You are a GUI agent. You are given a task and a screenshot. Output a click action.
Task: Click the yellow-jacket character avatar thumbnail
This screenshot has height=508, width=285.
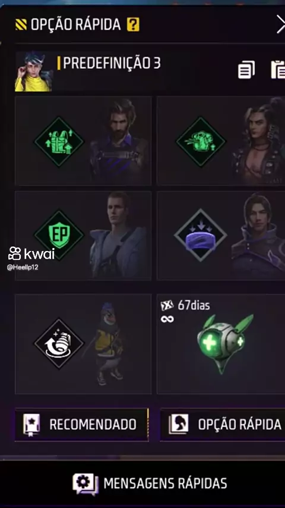pos(34,71)
